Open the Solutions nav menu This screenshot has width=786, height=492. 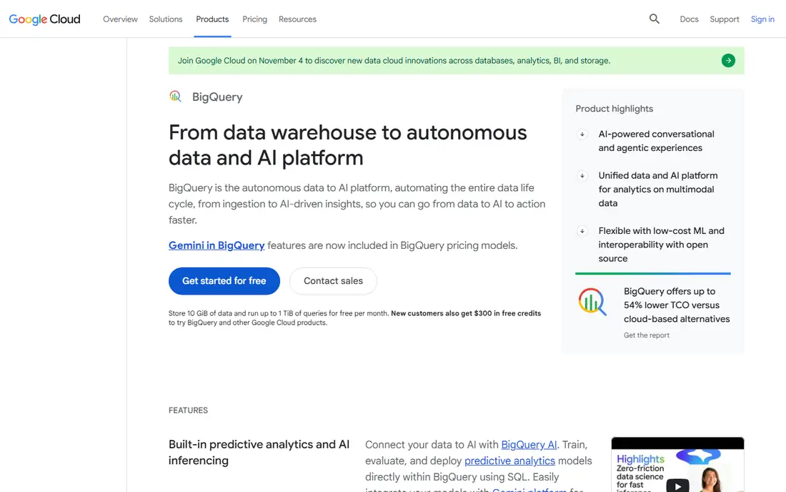pyautogui.click(x=166, y=19)
